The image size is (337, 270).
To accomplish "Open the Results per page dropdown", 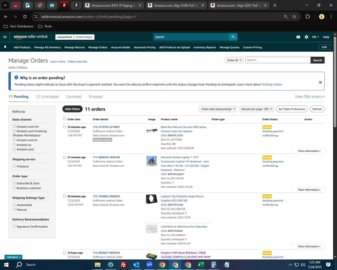I will (x=256, y=109).
